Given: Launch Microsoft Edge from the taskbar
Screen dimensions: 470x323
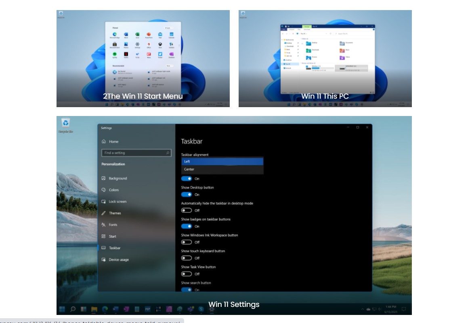Looking at the screenshot, I should (105, 309).
